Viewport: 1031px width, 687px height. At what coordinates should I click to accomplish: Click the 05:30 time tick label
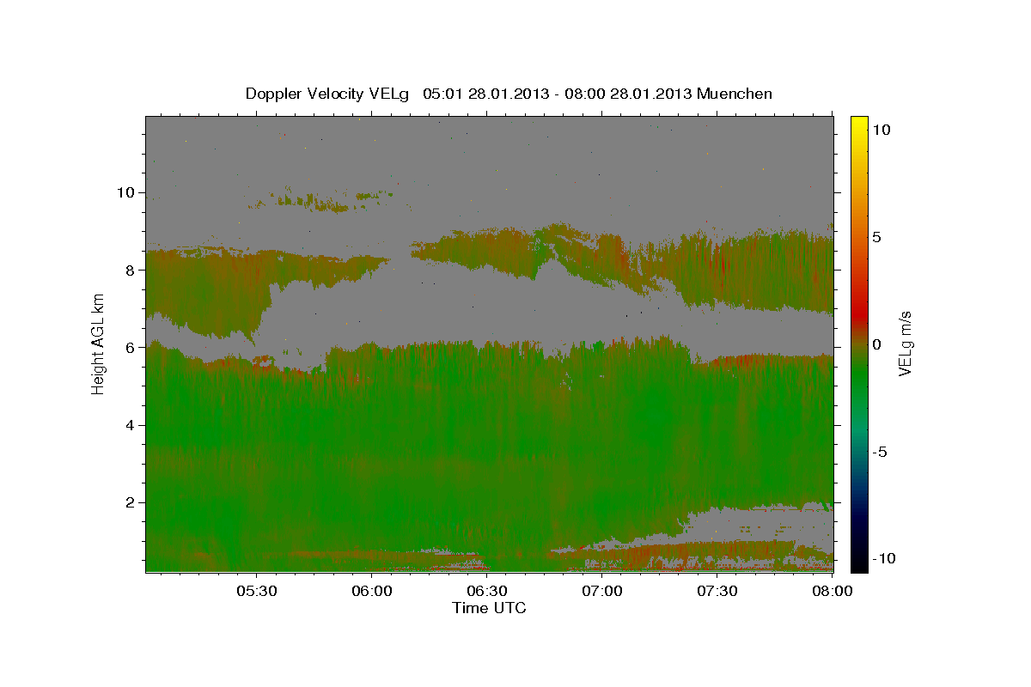coord(256,592)
